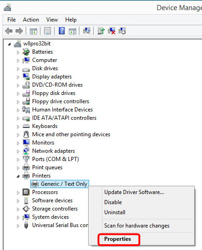This screenshot has height=250, width=202.
Task: Click Show/Hide Console Tree toolbar icon
Action: point(34,31)
